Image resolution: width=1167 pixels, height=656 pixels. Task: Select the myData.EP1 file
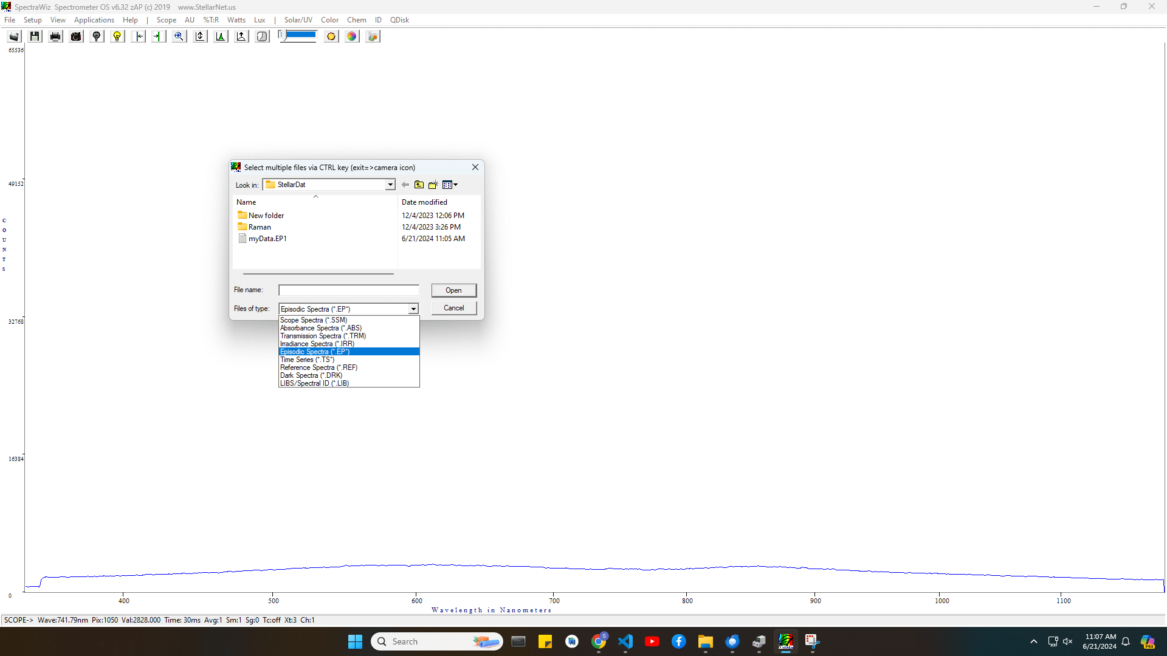[x=262, y=239]
